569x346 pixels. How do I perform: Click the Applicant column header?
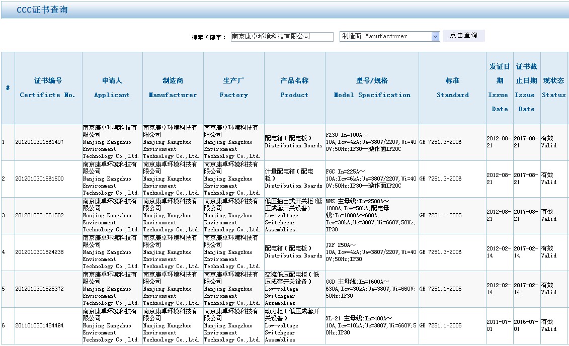tap(112, 88)
